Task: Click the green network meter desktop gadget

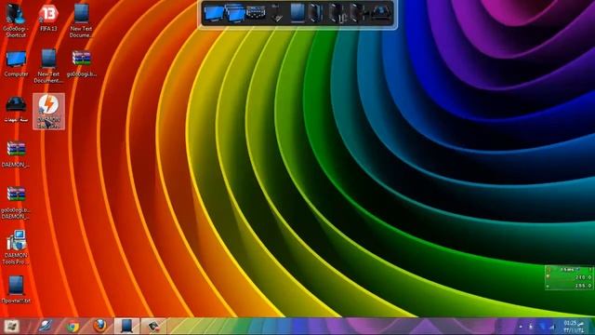Action: point(569,277)
